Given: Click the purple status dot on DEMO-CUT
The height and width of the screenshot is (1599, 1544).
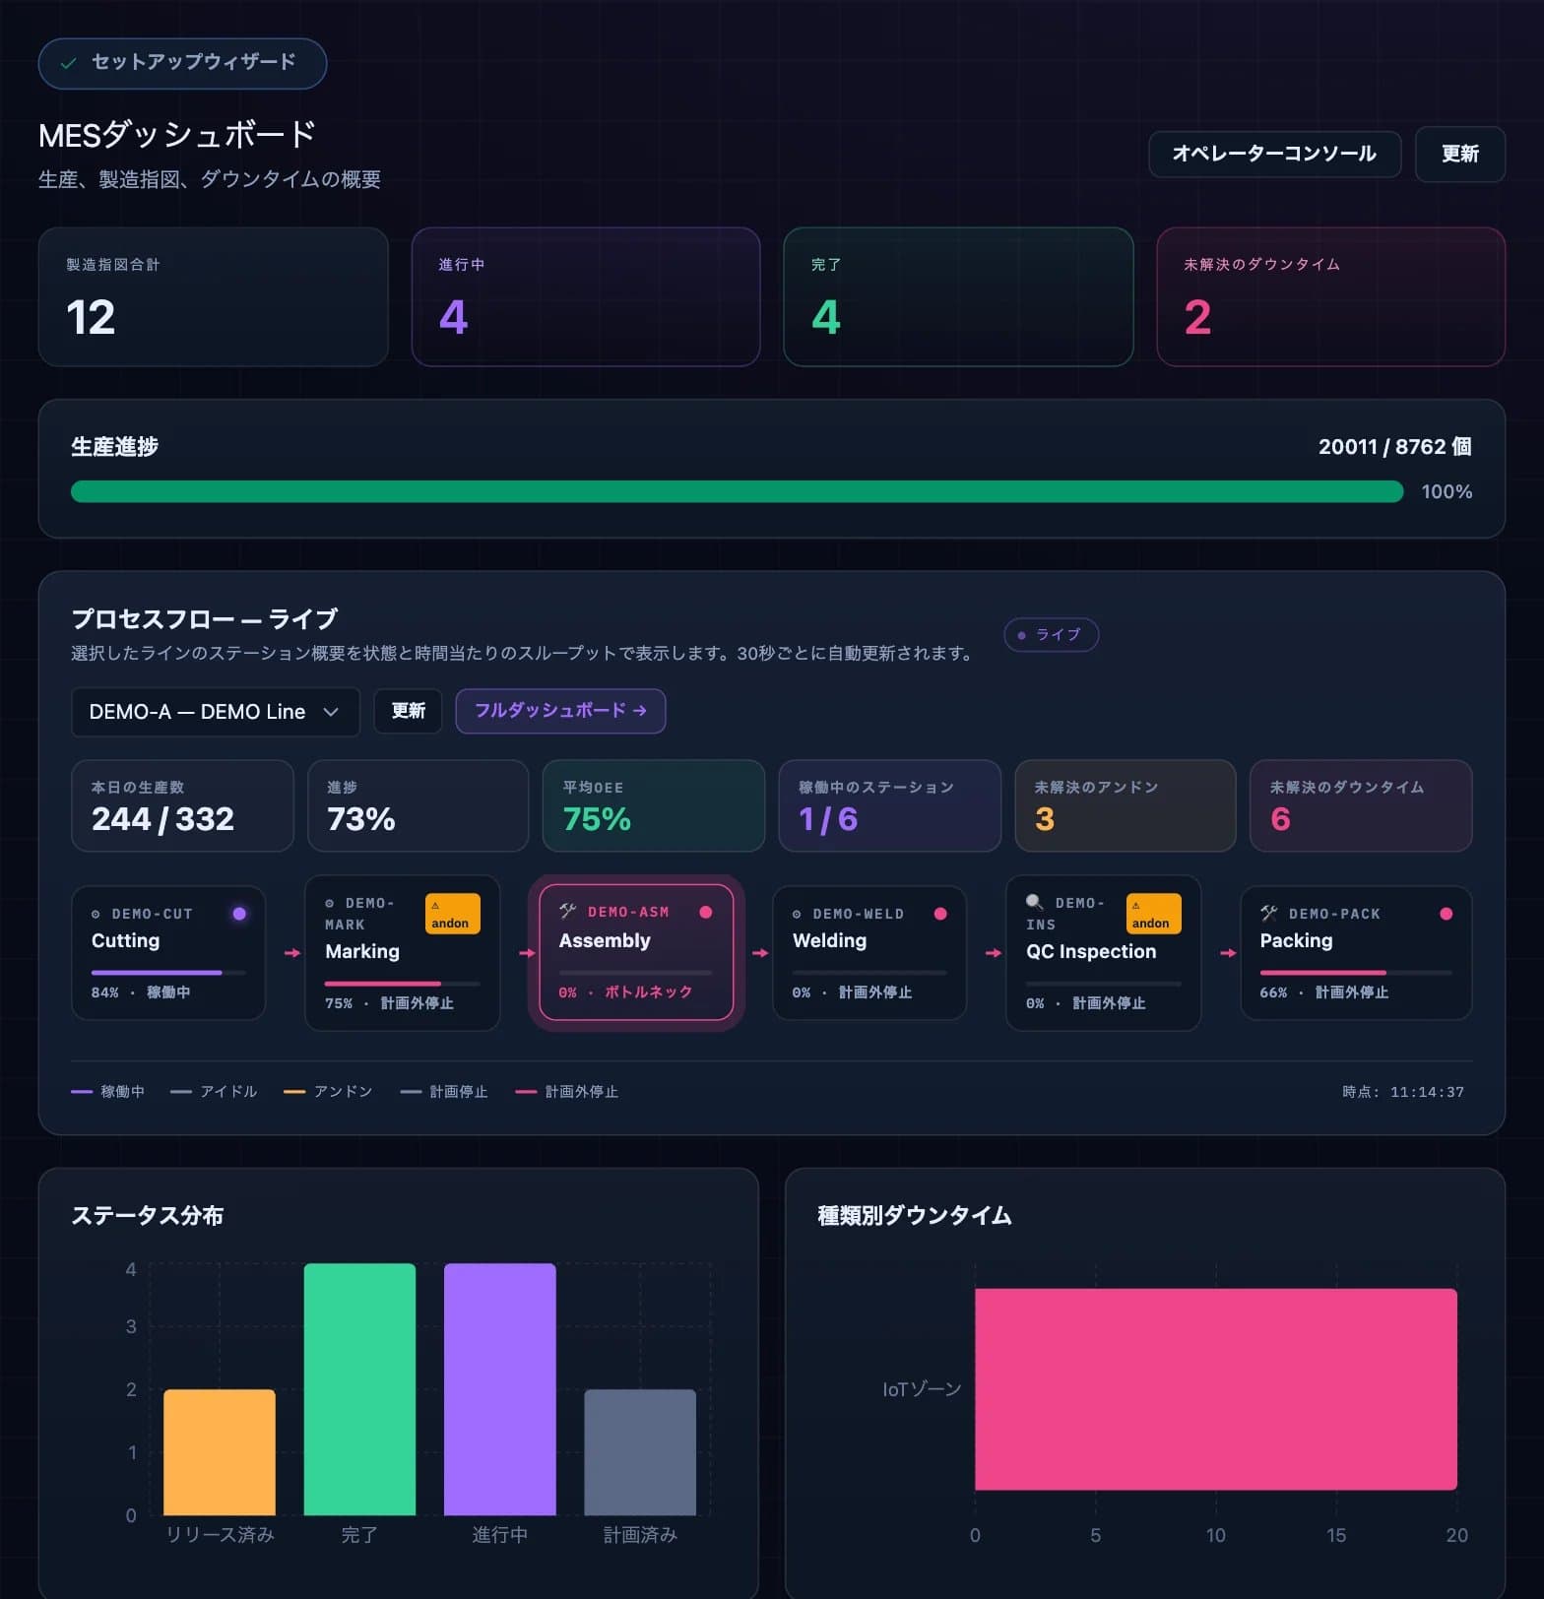Looking at the screenshot, I should click(x=239, y=914).
